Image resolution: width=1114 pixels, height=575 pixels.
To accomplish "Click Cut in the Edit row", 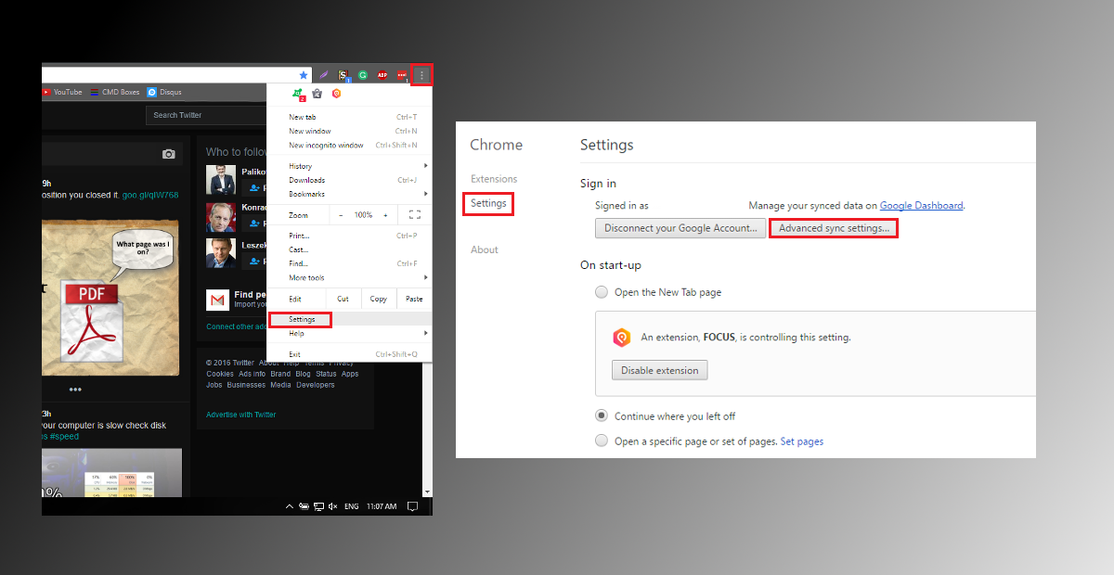I will coord(343,299).
